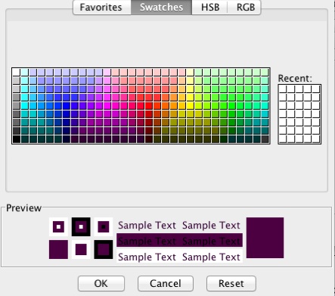
Task: Select the RGB tab
Action: coord(245,8)
